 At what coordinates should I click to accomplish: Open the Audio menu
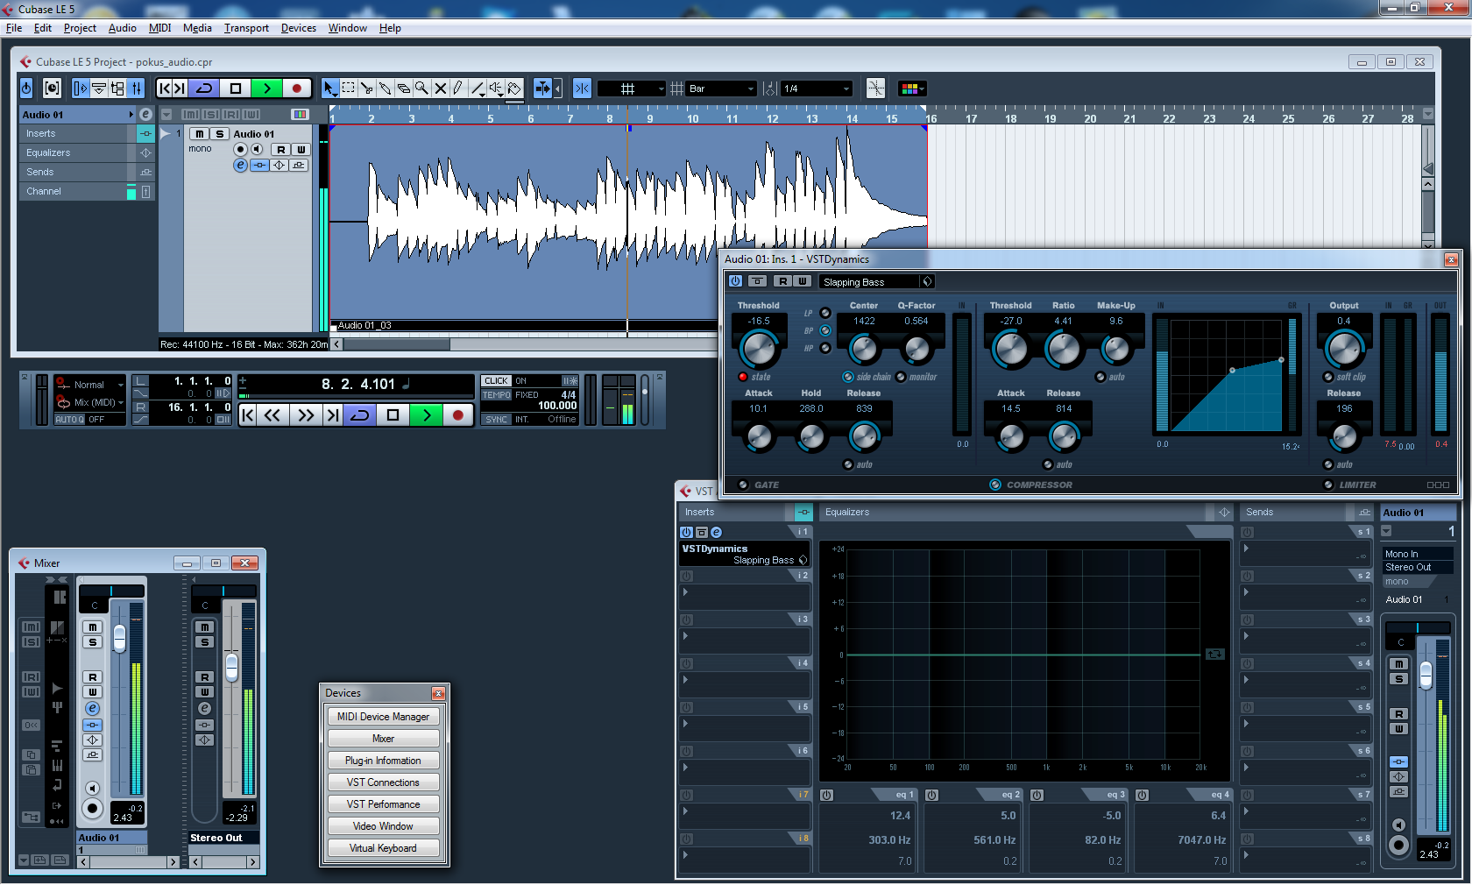[x=122, y=28]
